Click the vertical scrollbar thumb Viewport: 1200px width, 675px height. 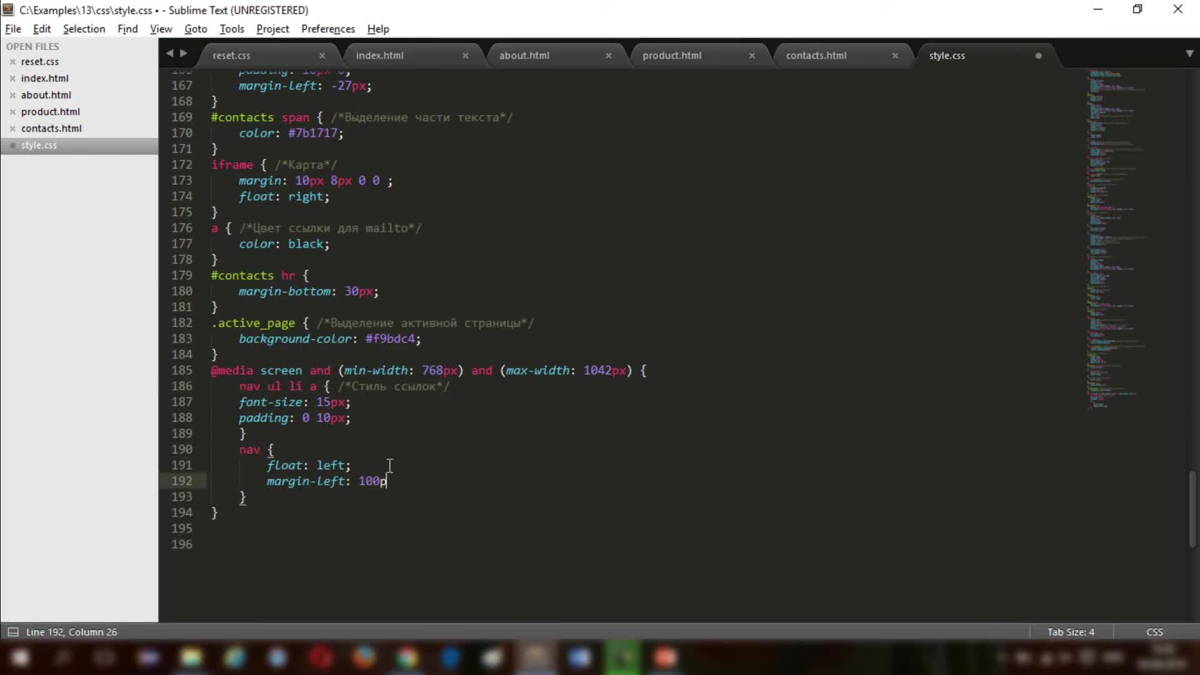1192,509
